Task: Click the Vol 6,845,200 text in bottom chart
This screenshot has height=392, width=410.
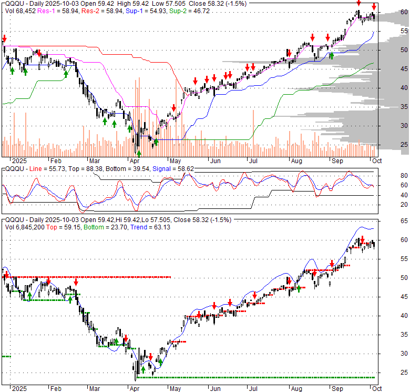Action: 25,227
